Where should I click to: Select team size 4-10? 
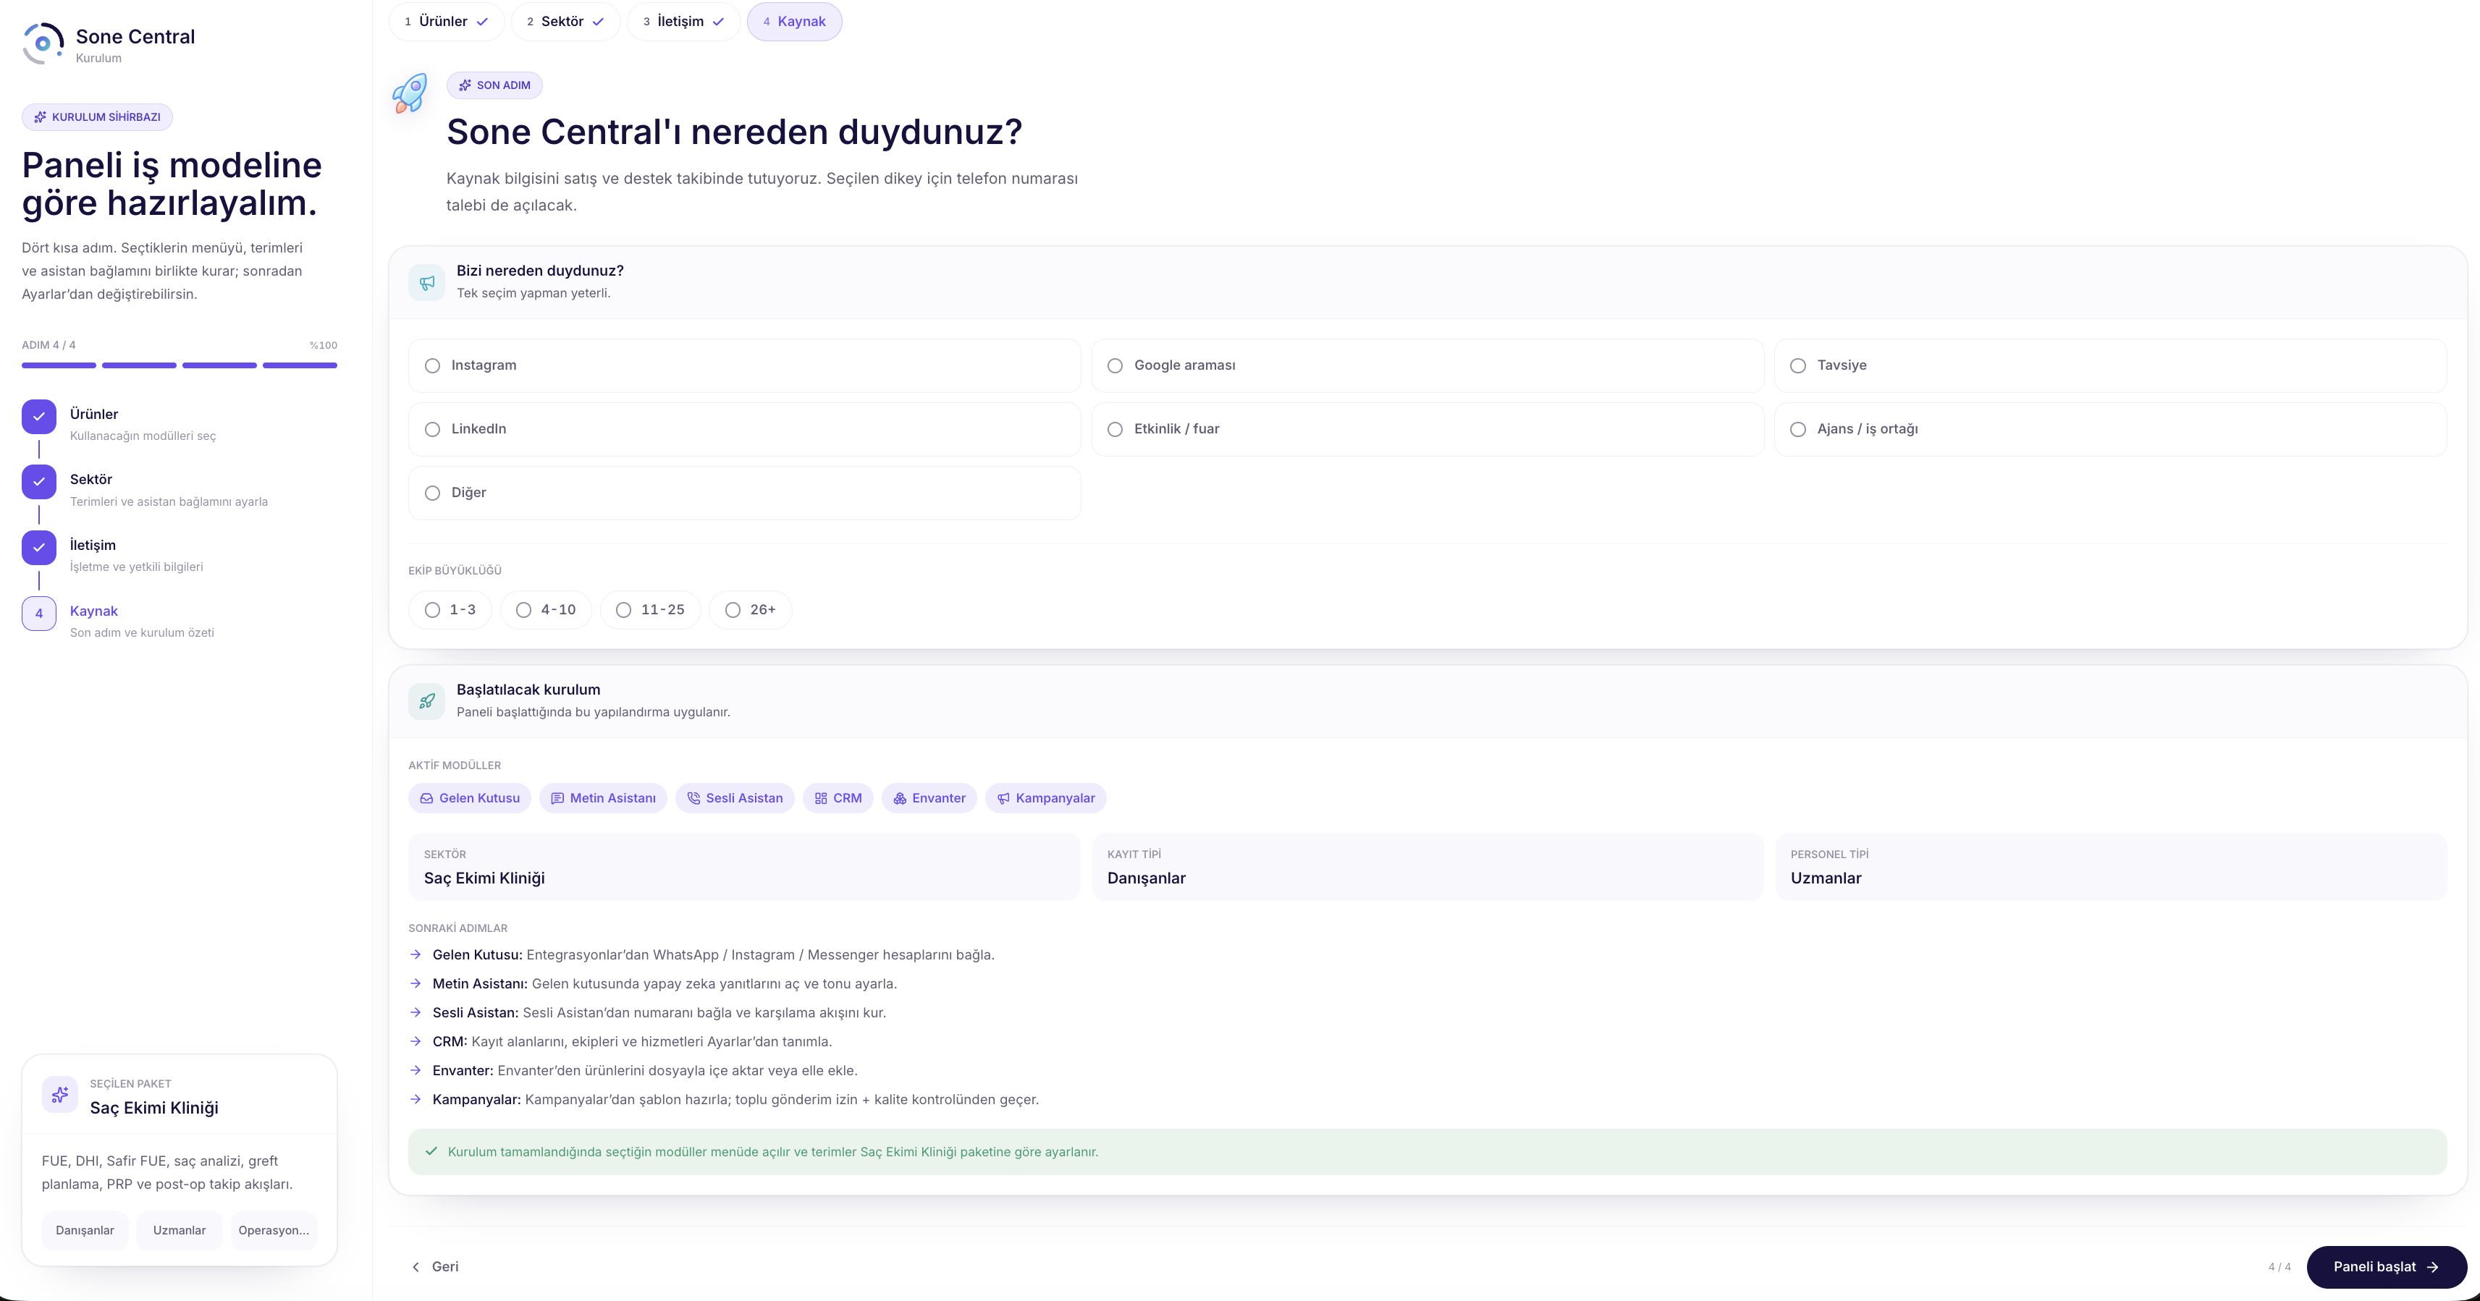pos(546,610)
